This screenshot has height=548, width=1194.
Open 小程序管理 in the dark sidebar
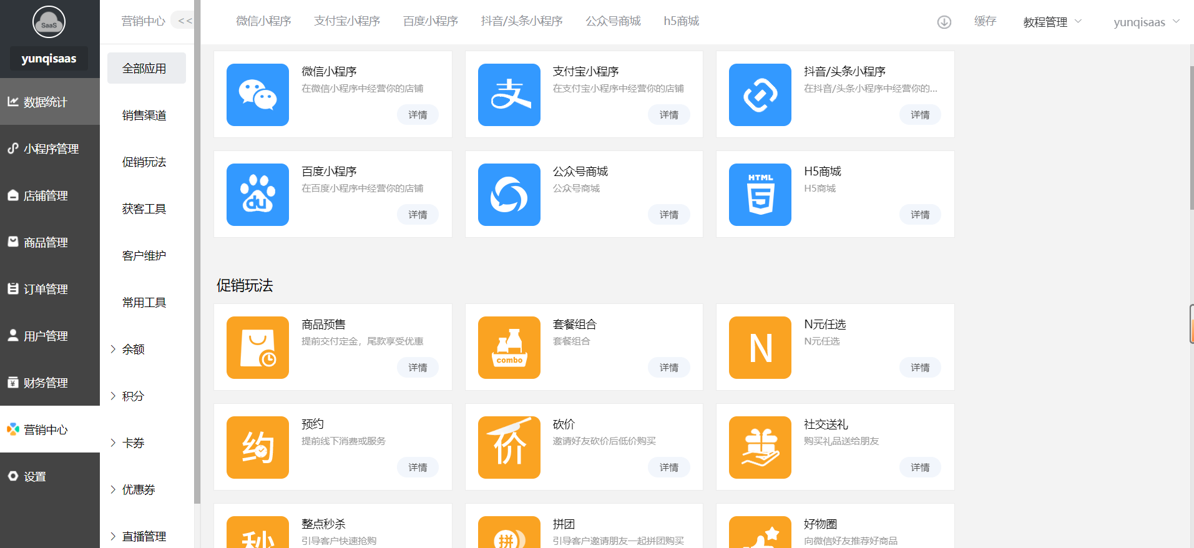50,149
